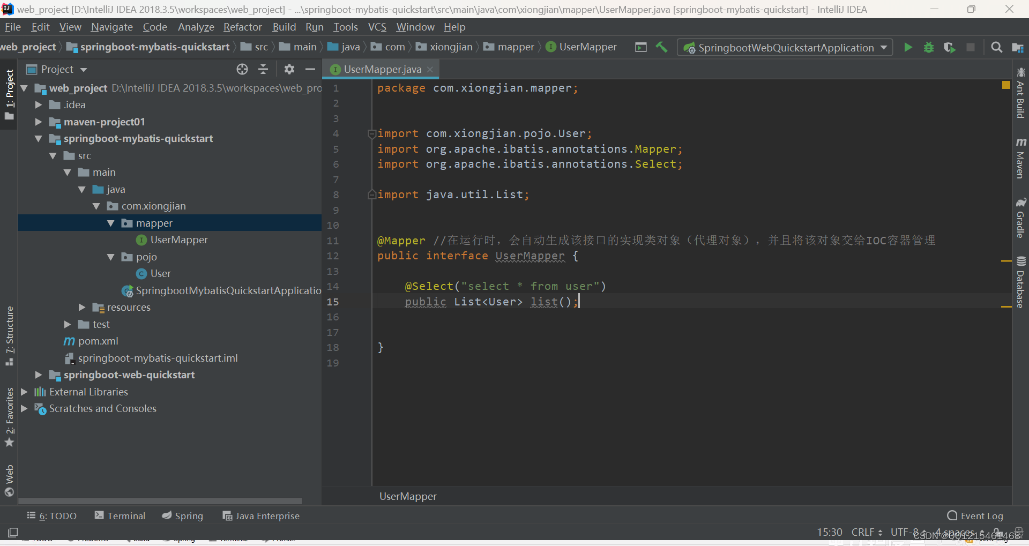Image resolution: width=1029 pixels, height=546 pixels.
Task: Collapse springboot-mybatis-quickstart module
Action: click(x=39, y=139)
